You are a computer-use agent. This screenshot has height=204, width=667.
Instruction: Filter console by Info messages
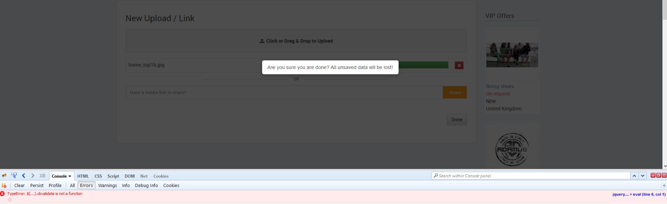(126, 186)
